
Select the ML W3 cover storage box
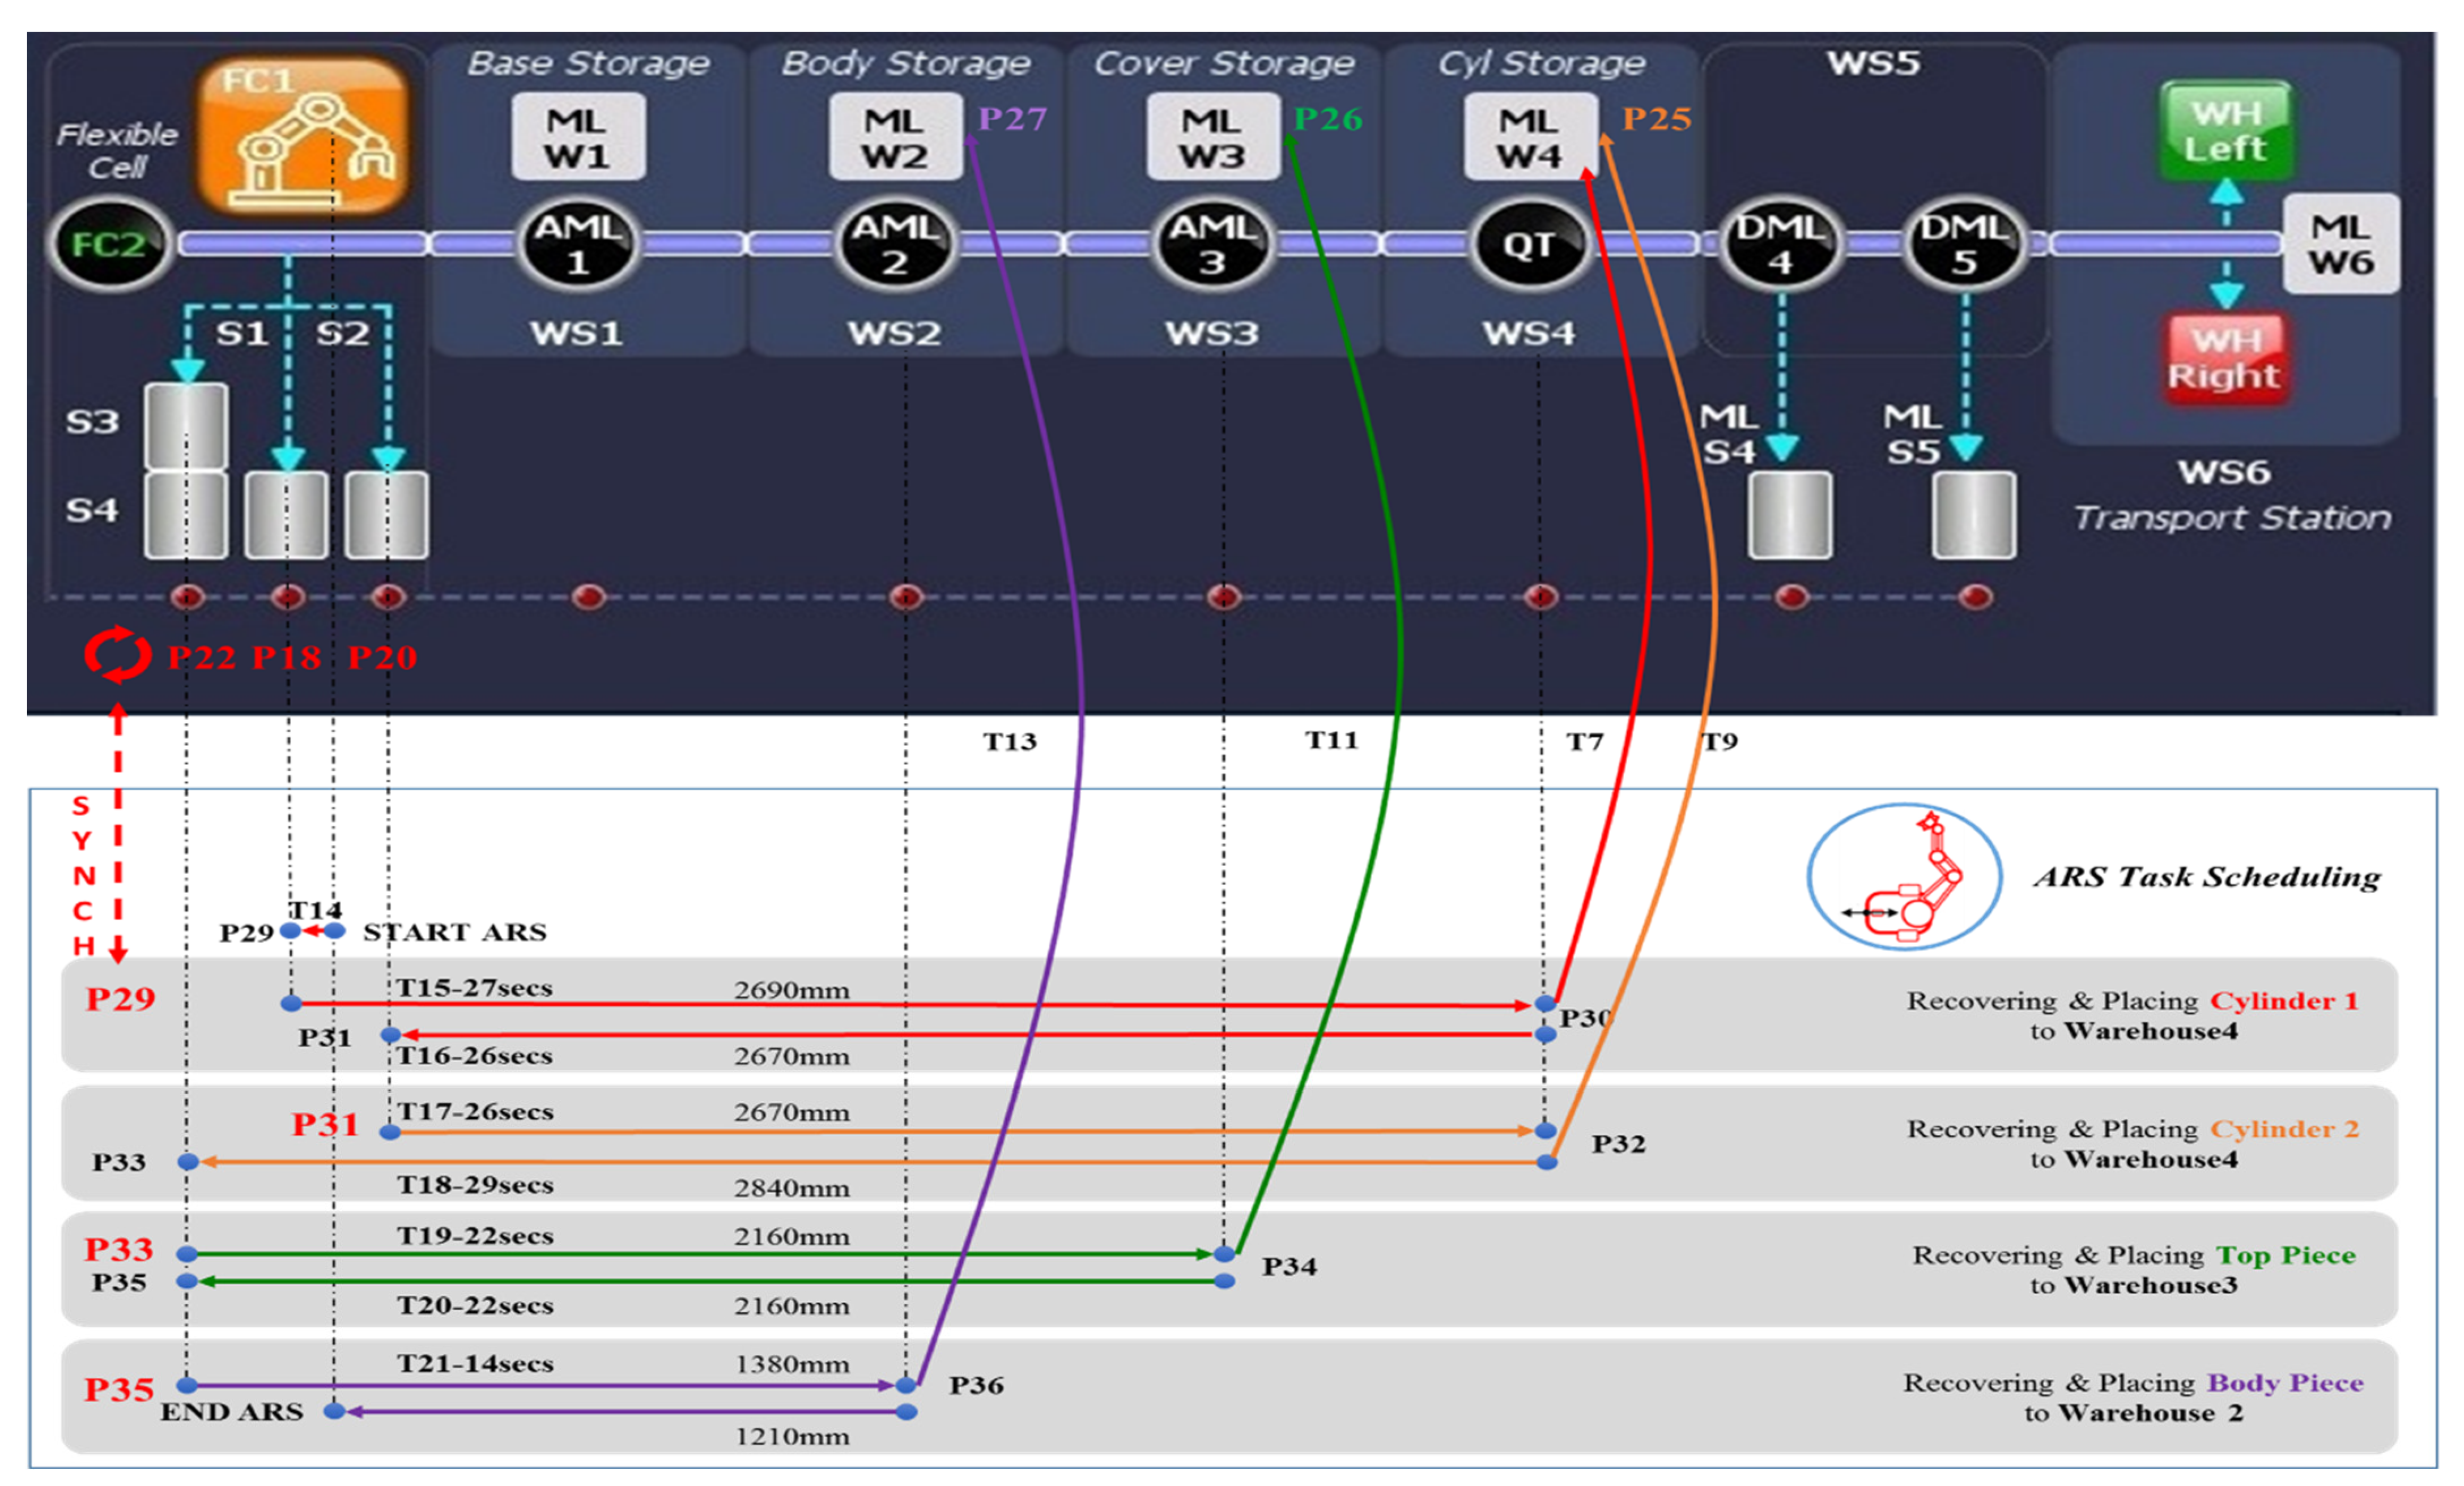pyautogui.click(x=1212, y=137)
